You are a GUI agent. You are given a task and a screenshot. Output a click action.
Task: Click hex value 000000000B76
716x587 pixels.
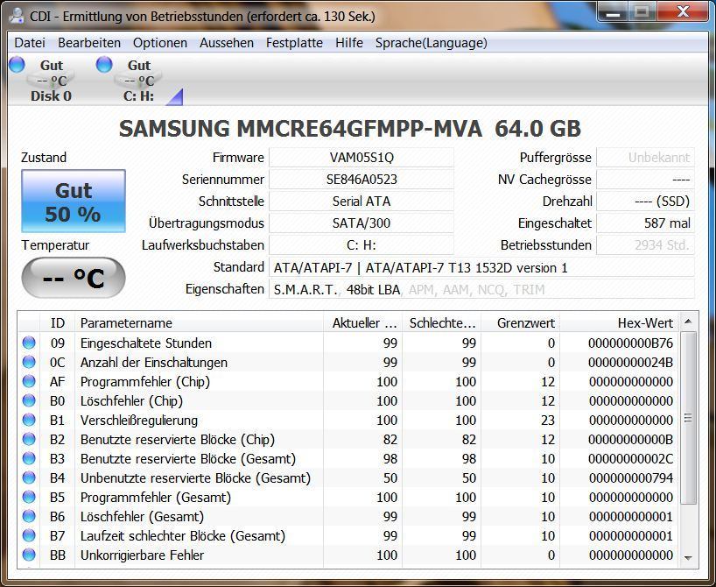[x=630, y=343]
